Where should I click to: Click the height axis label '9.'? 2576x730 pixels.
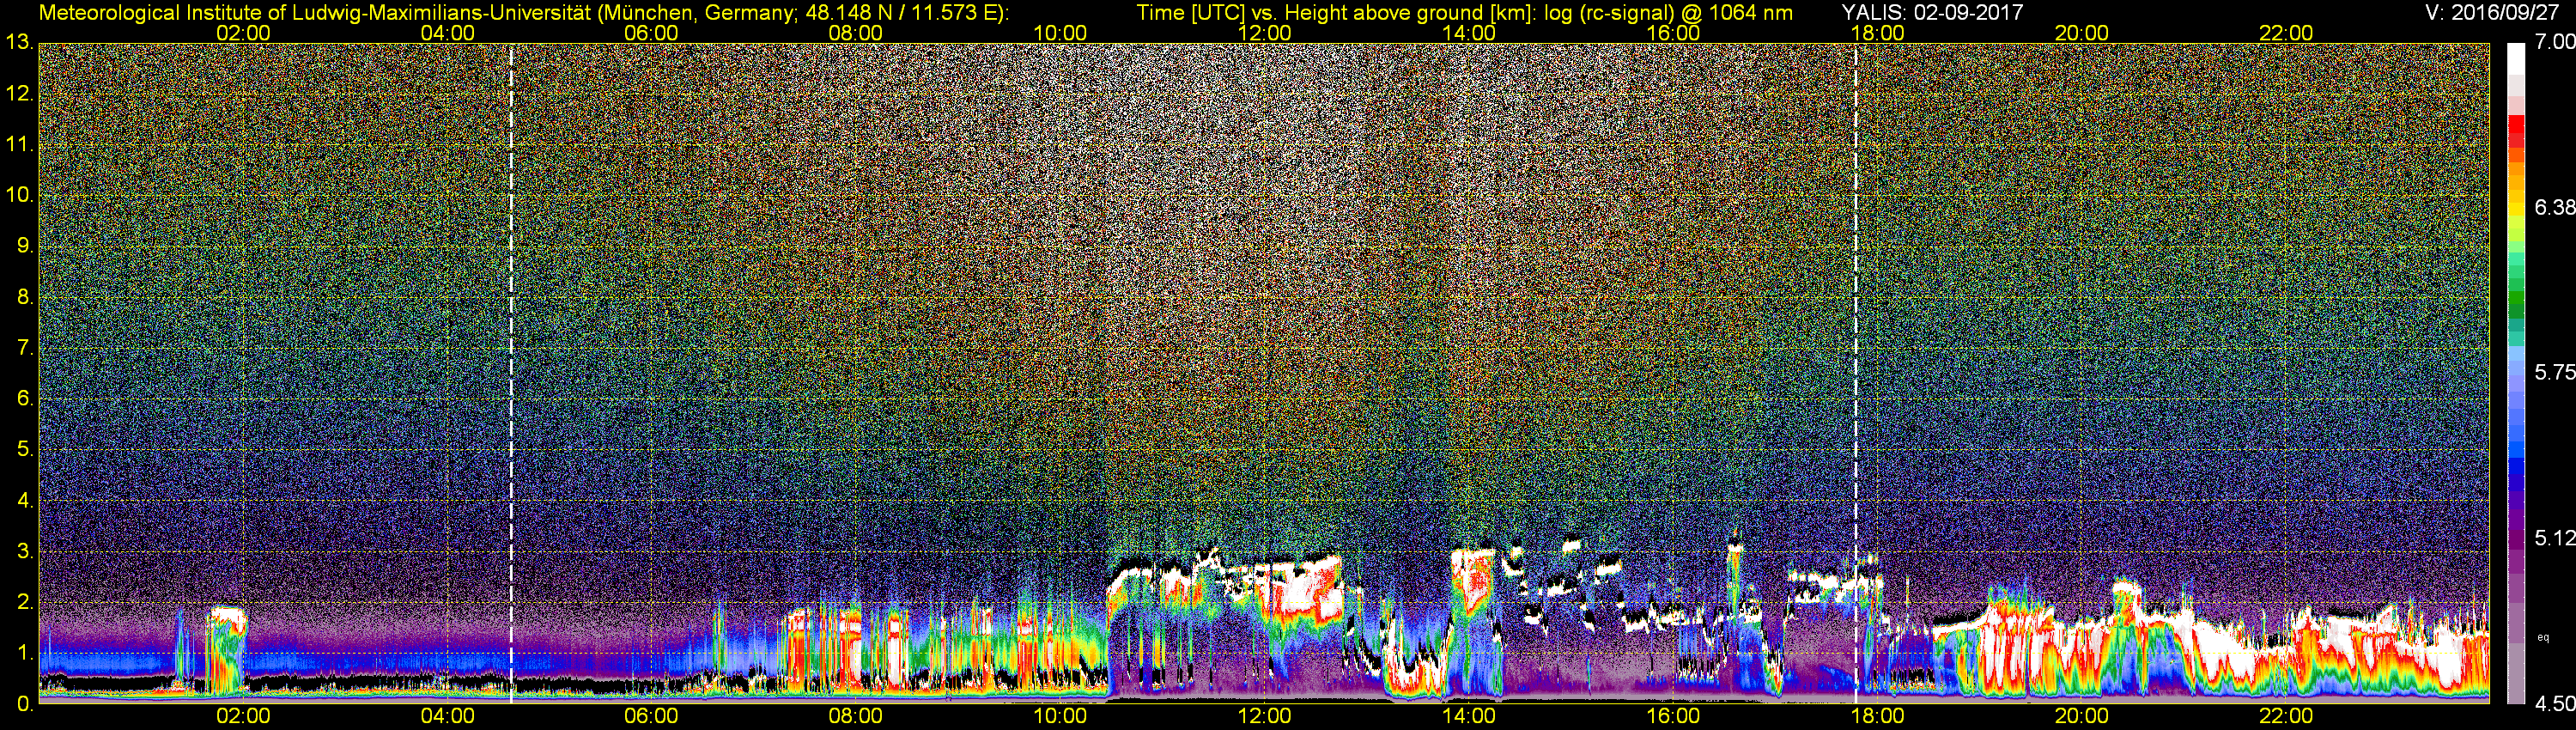[x=24, y=247]
